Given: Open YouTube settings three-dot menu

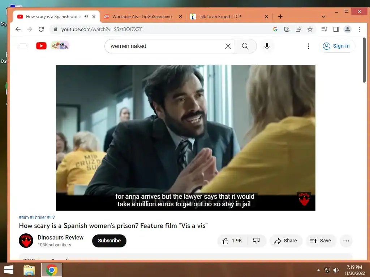Looking at the screenshot, I should pos(309,46).
